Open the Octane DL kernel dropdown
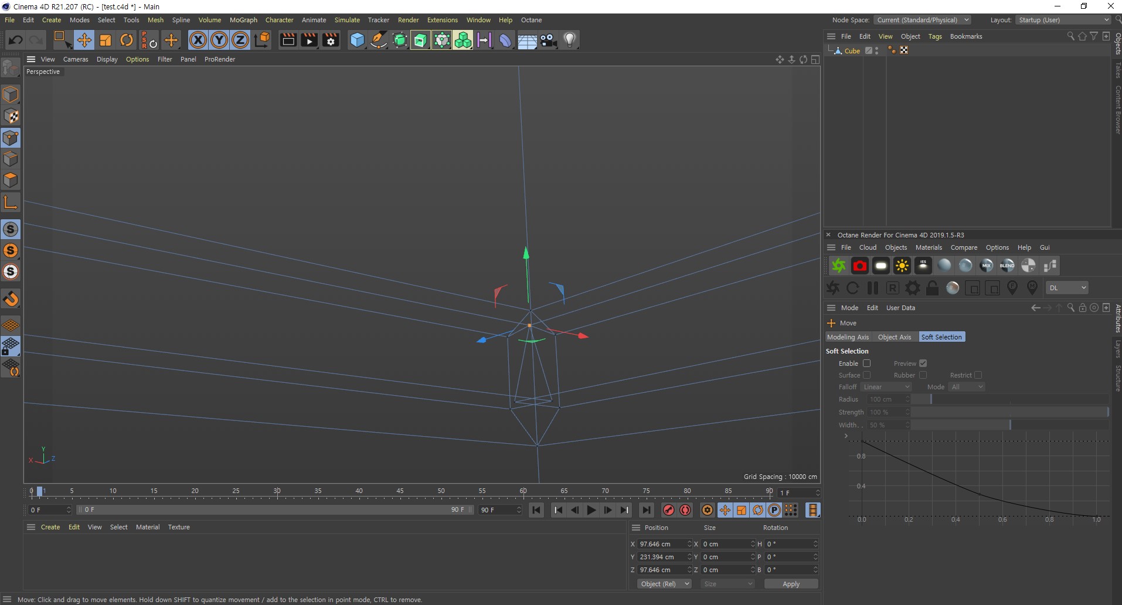 [1067, 288]
